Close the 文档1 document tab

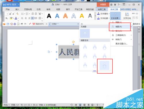point(78,24)
